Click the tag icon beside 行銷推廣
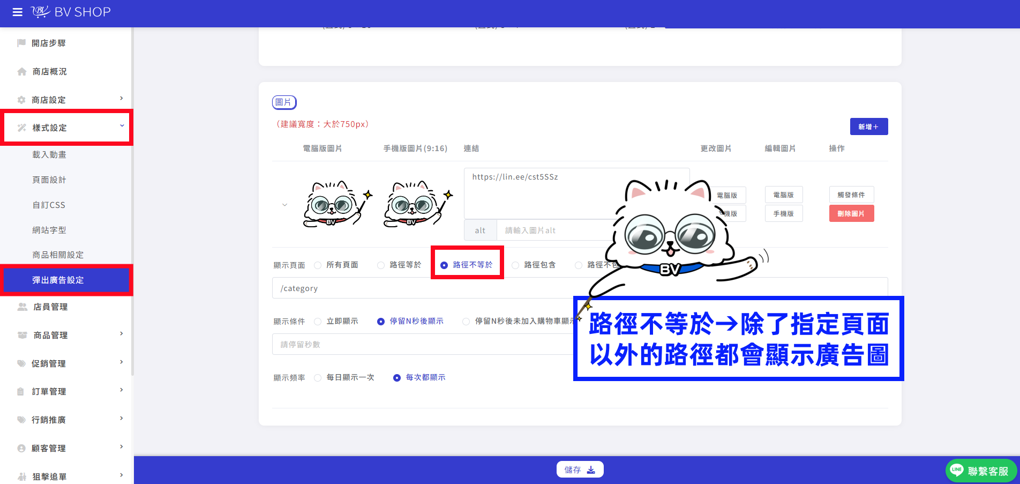 [21, 420]
